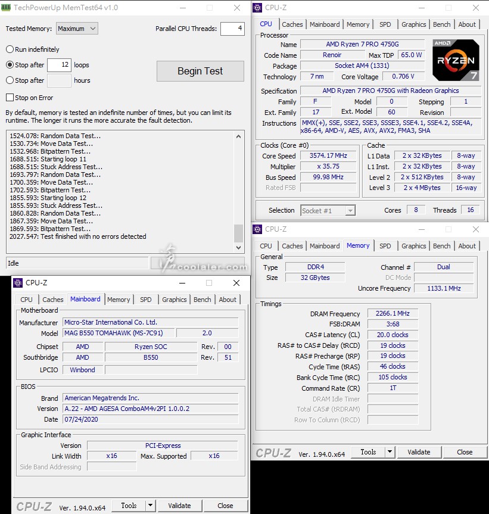Click the Uncore Frequency value '1133.1 MHz'

(444, 288)
